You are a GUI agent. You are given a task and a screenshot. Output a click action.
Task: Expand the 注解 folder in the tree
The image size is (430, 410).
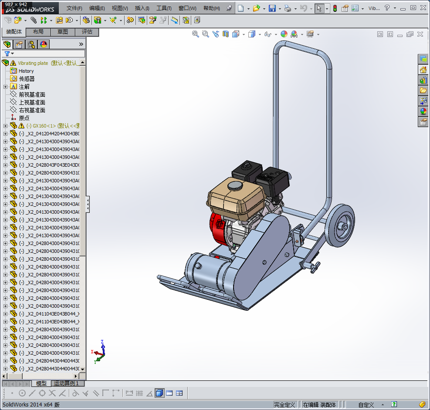tap(5, 87)
